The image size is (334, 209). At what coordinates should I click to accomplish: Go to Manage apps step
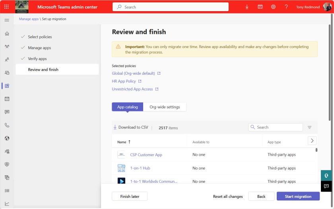[39, 48]
